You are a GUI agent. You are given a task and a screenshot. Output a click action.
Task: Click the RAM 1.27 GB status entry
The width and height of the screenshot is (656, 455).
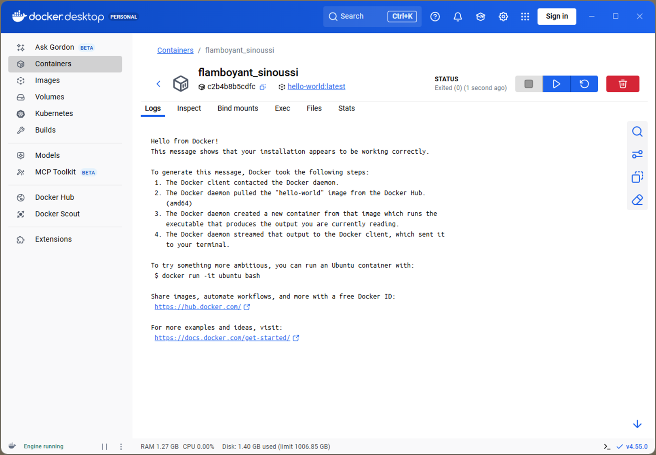[x=159, y=447]
